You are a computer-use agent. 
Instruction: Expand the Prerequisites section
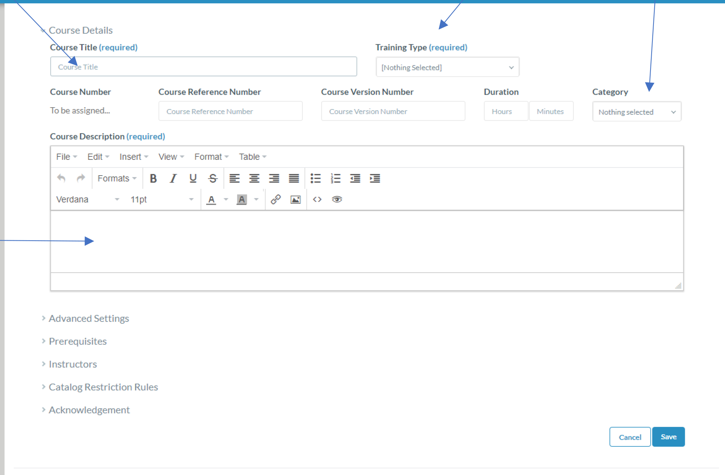point(78,341)
